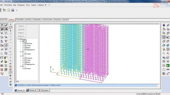Click the yellow figure icon in right palette
This screenshot has height=95, width=170.
point(164,49)
